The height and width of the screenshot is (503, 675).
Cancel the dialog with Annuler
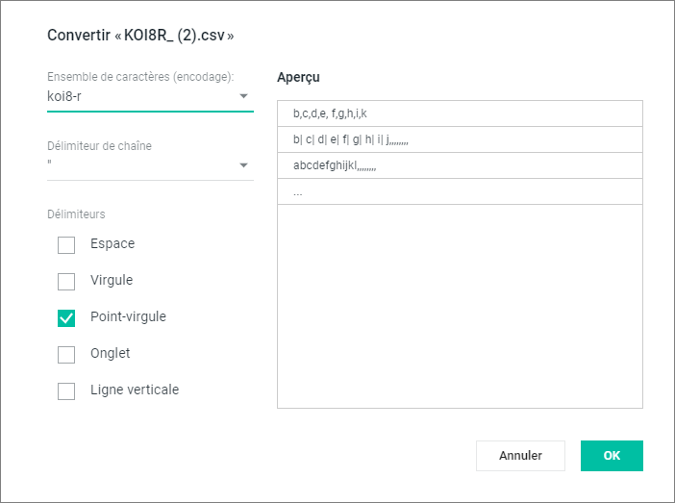click(x=520, y=456)
